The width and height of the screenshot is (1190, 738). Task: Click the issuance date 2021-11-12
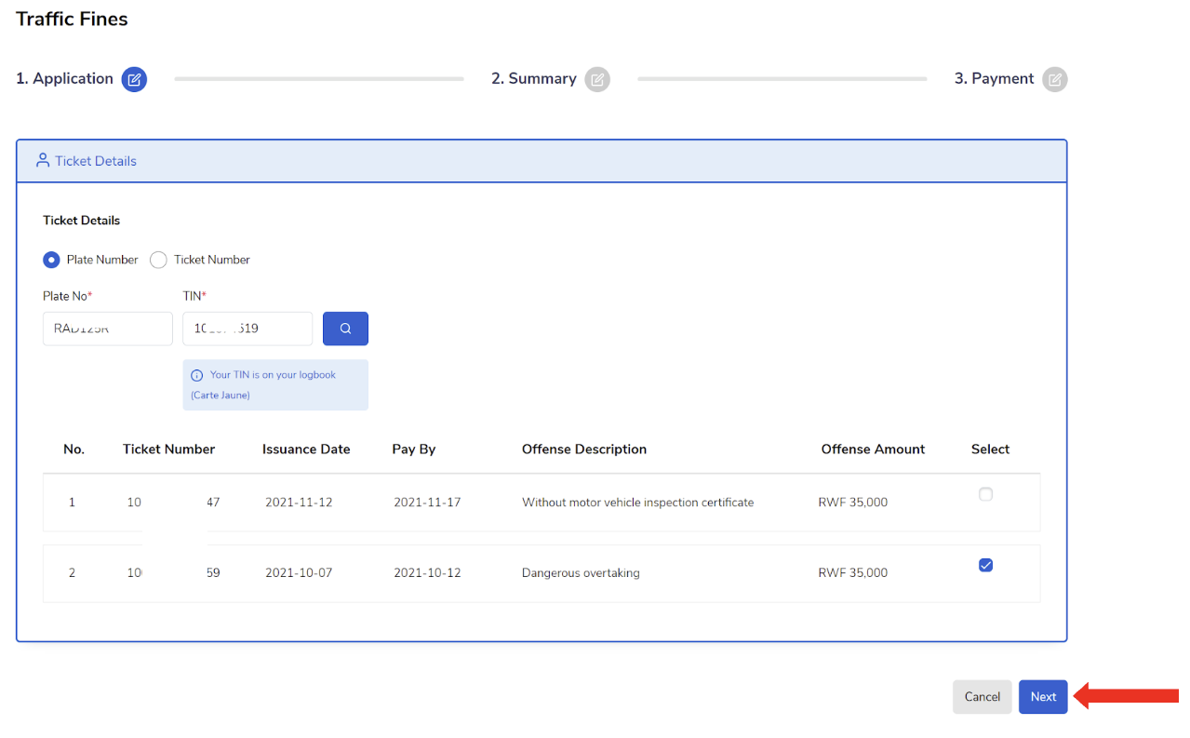click(299, 503)
